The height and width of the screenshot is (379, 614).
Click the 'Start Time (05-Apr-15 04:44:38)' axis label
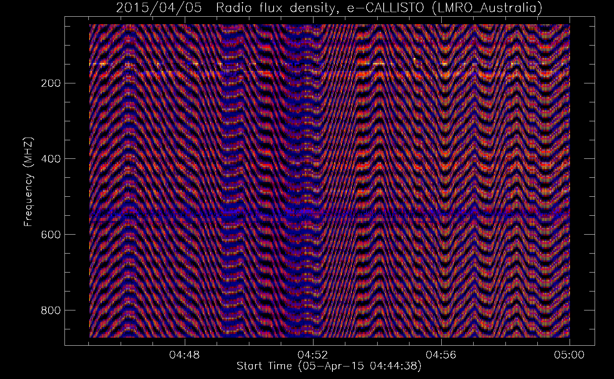pos(329,366)
